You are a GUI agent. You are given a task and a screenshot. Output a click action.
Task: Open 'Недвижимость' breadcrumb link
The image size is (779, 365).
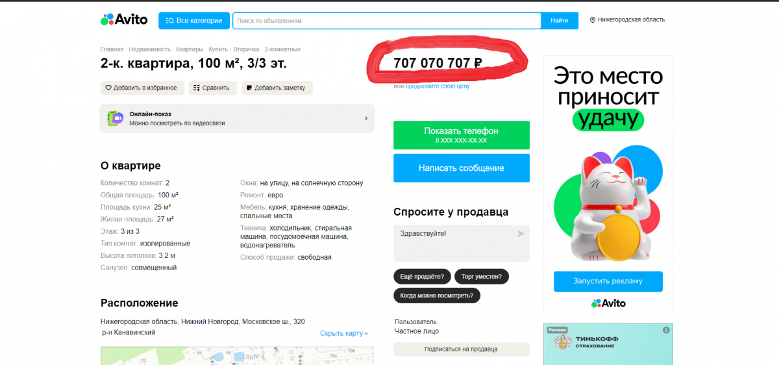coord(149,49)
